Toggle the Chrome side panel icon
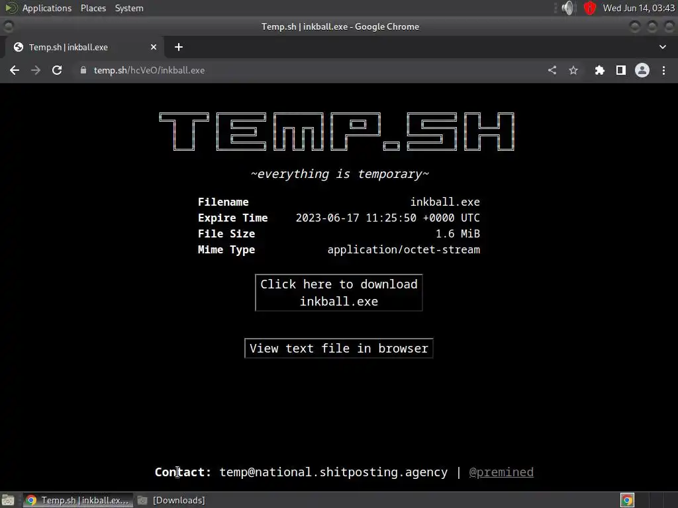 tap(621, 70)
